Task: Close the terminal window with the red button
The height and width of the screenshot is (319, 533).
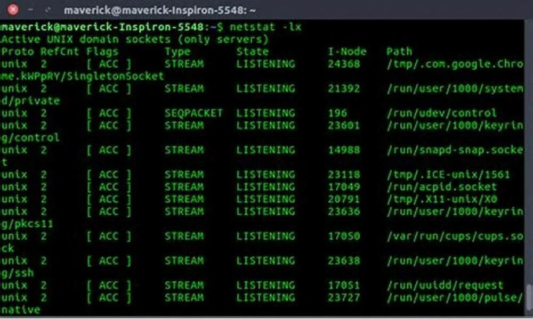Action: 13,10
